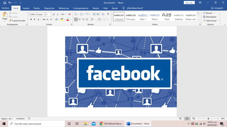227x127 pixels.
Task: Open the Seleccionar dropdown
Action: pyautogui.click(x=210, y=20)
